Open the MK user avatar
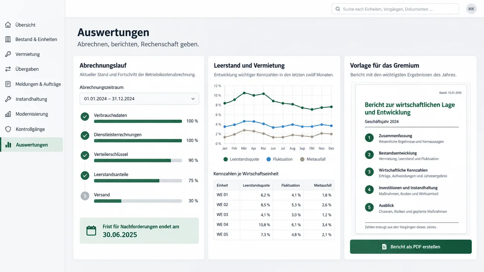Image resolution: width=484 pixels, height=272 pixels. (x=471, y=9)
